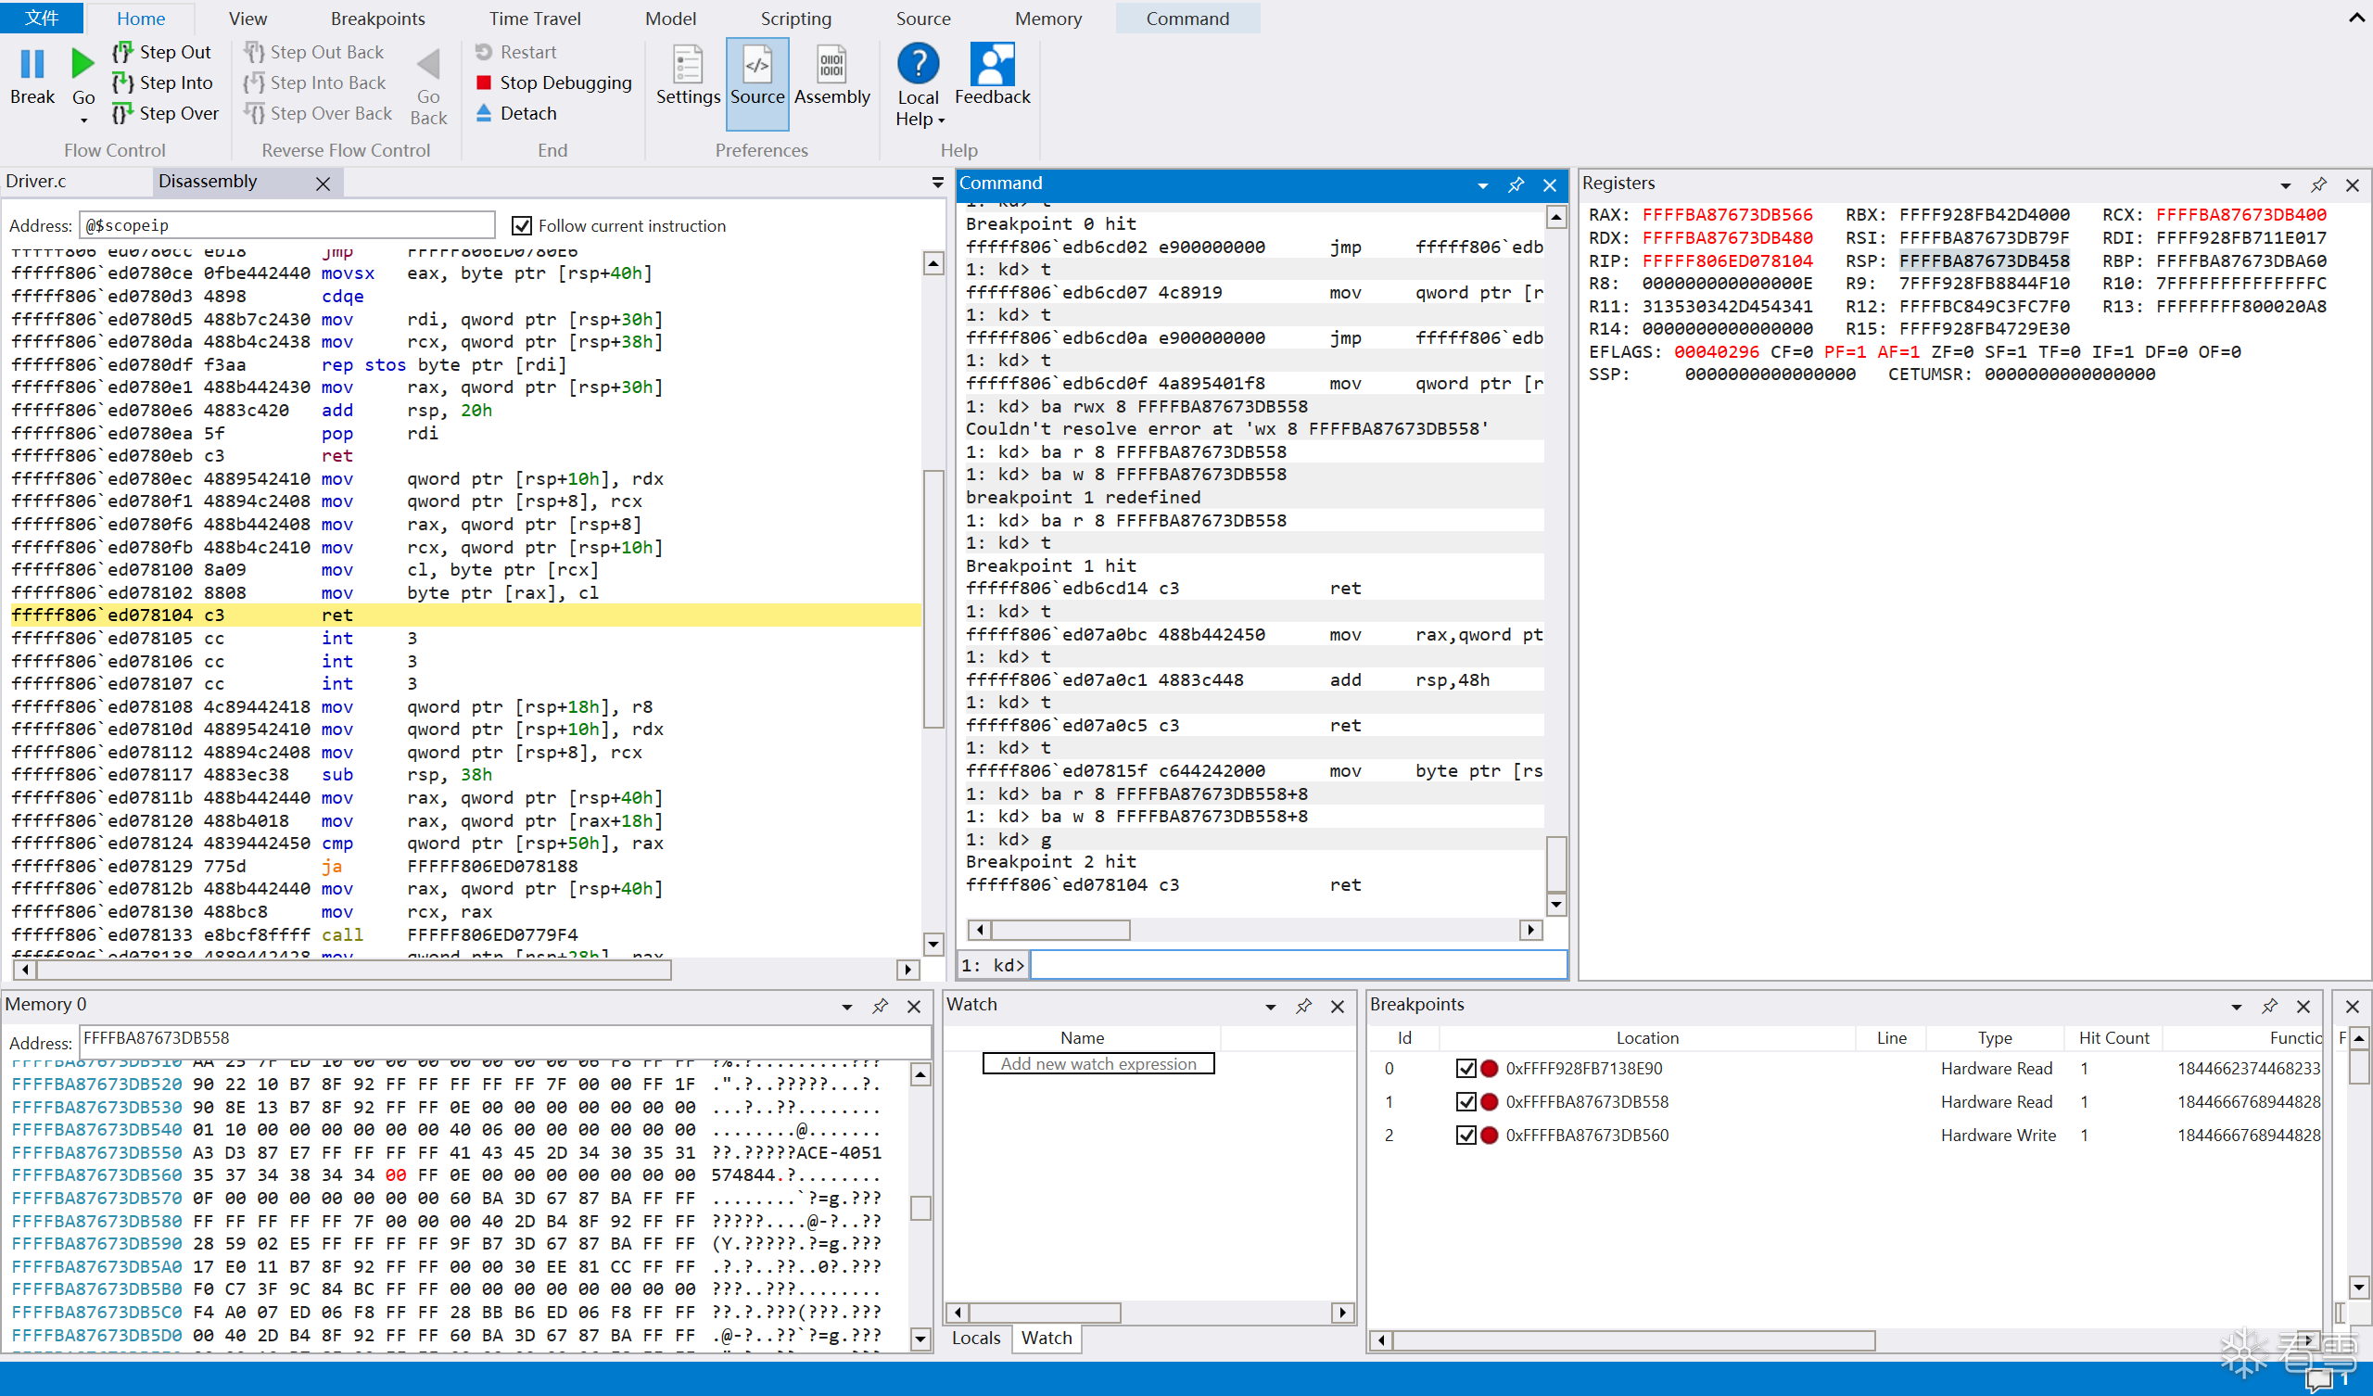Expand Command window options dropdown
2373x1396 pixels.
pos(1483,185)
